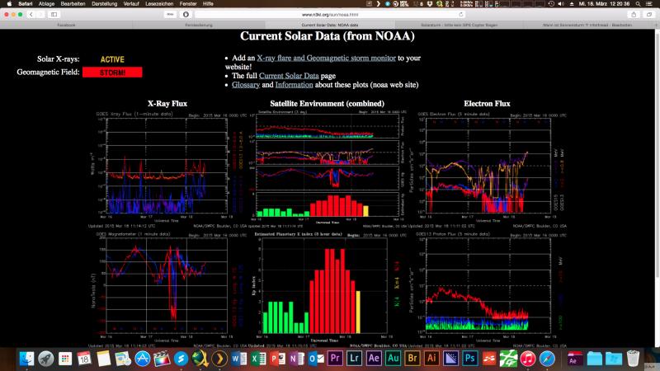The height and width of the screenshot is (371, 660).
Task: Click the Share icon in Safari toolbar
Action: pos(634,14)
